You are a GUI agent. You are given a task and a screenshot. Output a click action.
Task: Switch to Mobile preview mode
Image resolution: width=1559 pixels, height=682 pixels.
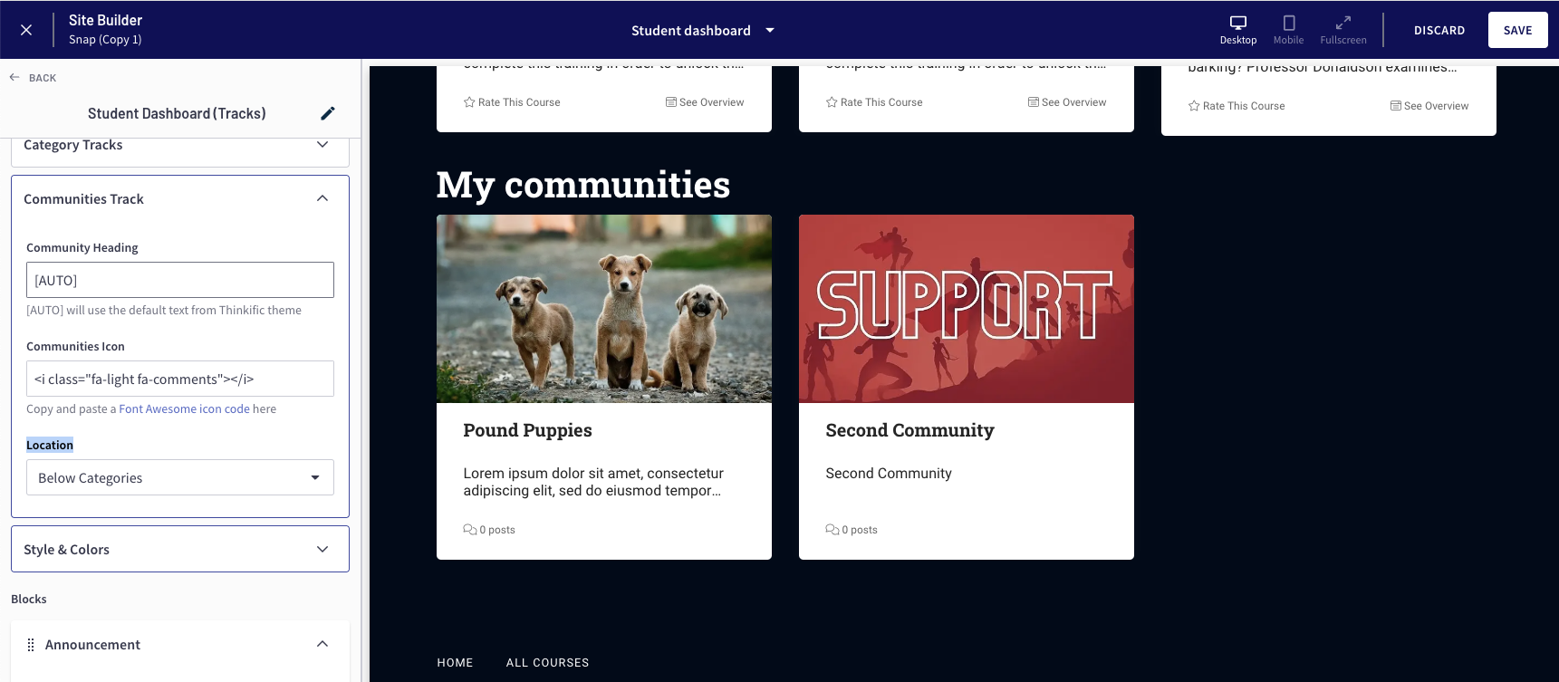pos(1288,30)
